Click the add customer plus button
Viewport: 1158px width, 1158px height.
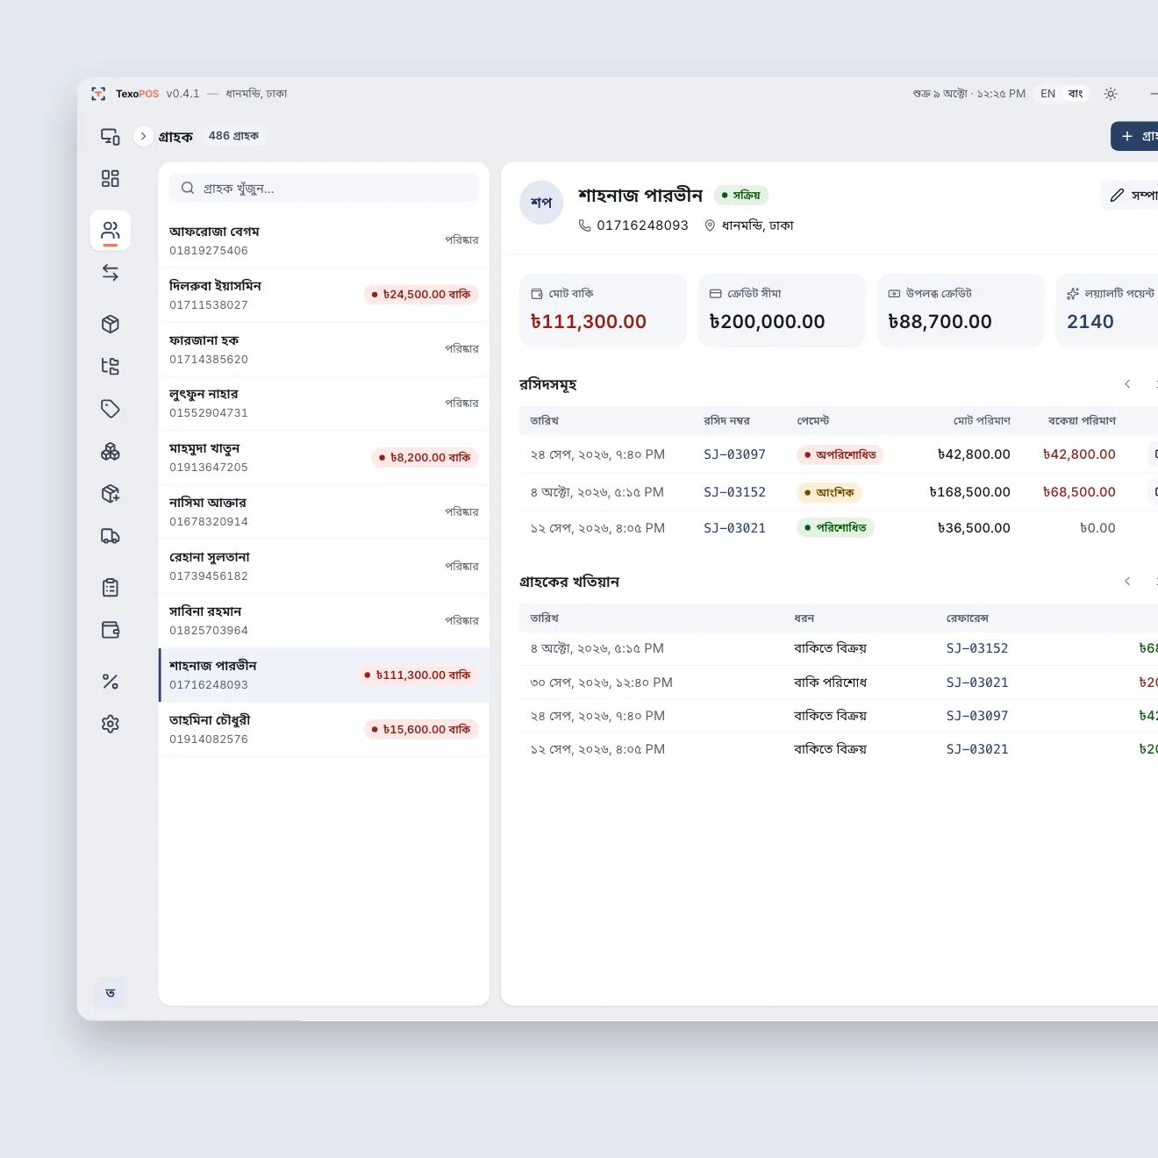(x=1135, y=136)
